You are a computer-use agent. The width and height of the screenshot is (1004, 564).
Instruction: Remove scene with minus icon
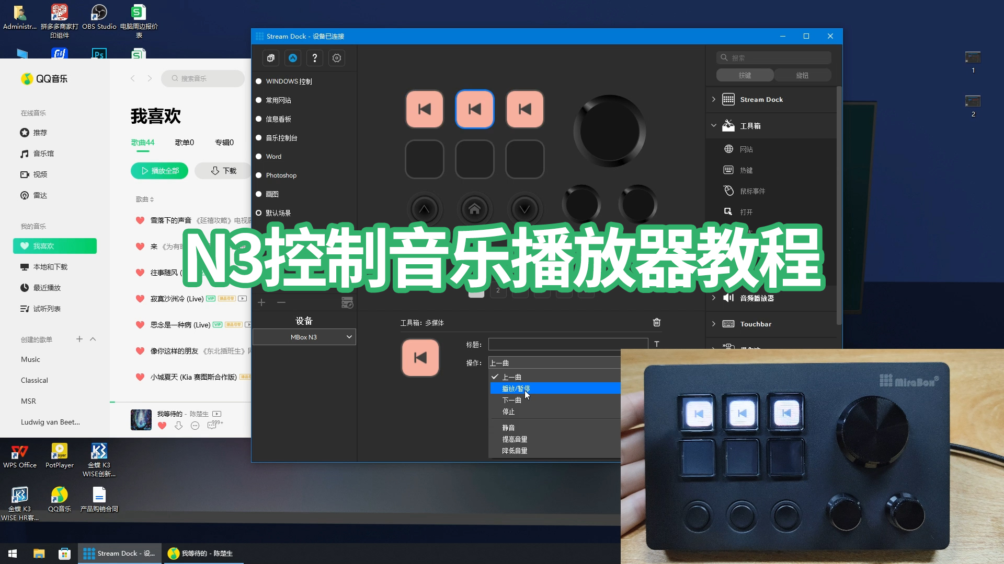coord(281,302)
